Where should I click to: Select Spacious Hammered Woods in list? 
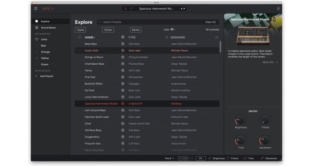[x=147, y=104]
